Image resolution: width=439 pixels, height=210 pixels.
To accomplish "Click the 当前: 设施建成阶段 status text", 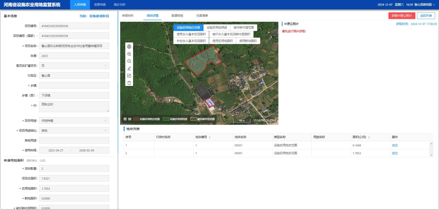I will point(94,16).
